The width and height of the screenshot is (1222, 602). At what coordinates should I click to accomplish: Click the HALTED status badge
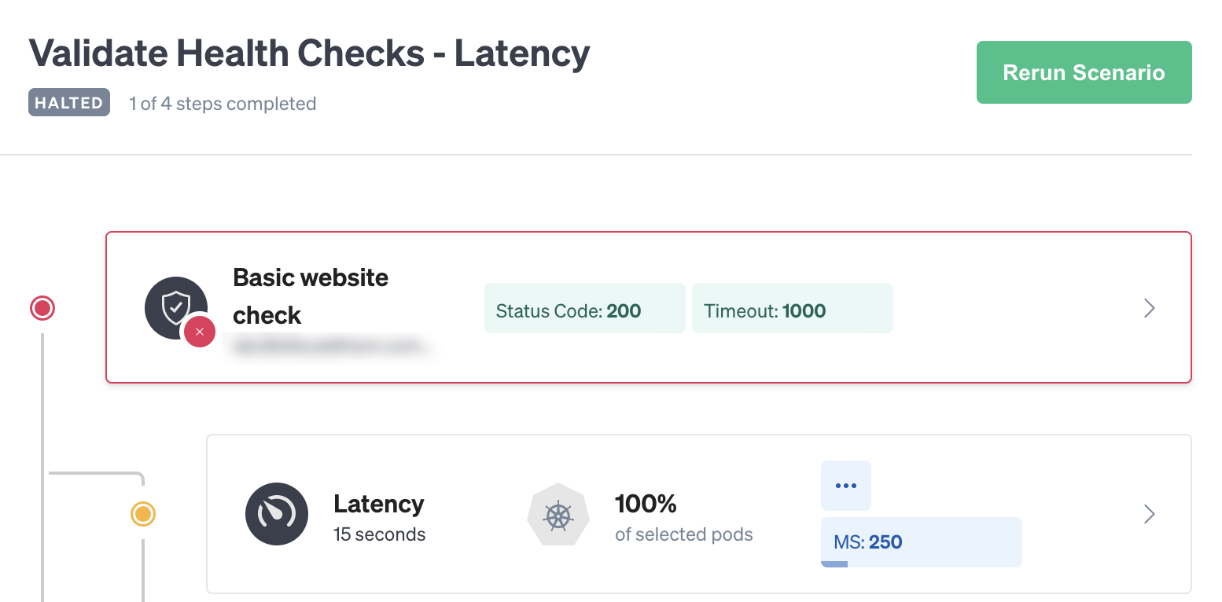pyautogui.click(x=68, y=102)
